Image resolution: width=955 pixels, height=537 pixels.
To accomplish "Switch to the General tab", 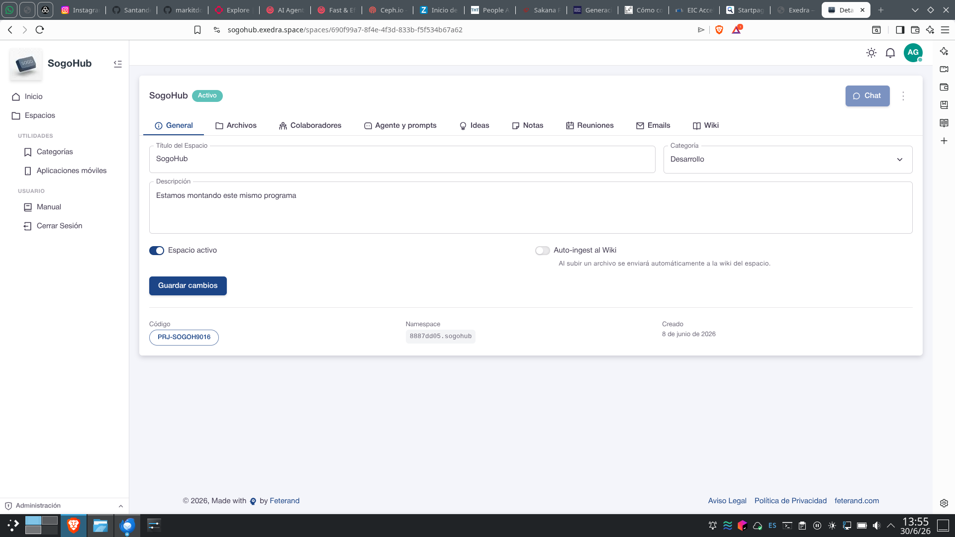I will tap(174, 125).
